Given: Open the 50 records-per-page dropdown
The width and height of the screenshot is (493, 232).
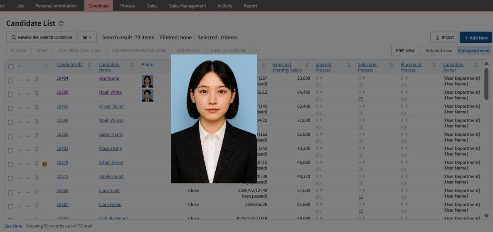Looking at the screenshot, I should (x=87, y=37).
